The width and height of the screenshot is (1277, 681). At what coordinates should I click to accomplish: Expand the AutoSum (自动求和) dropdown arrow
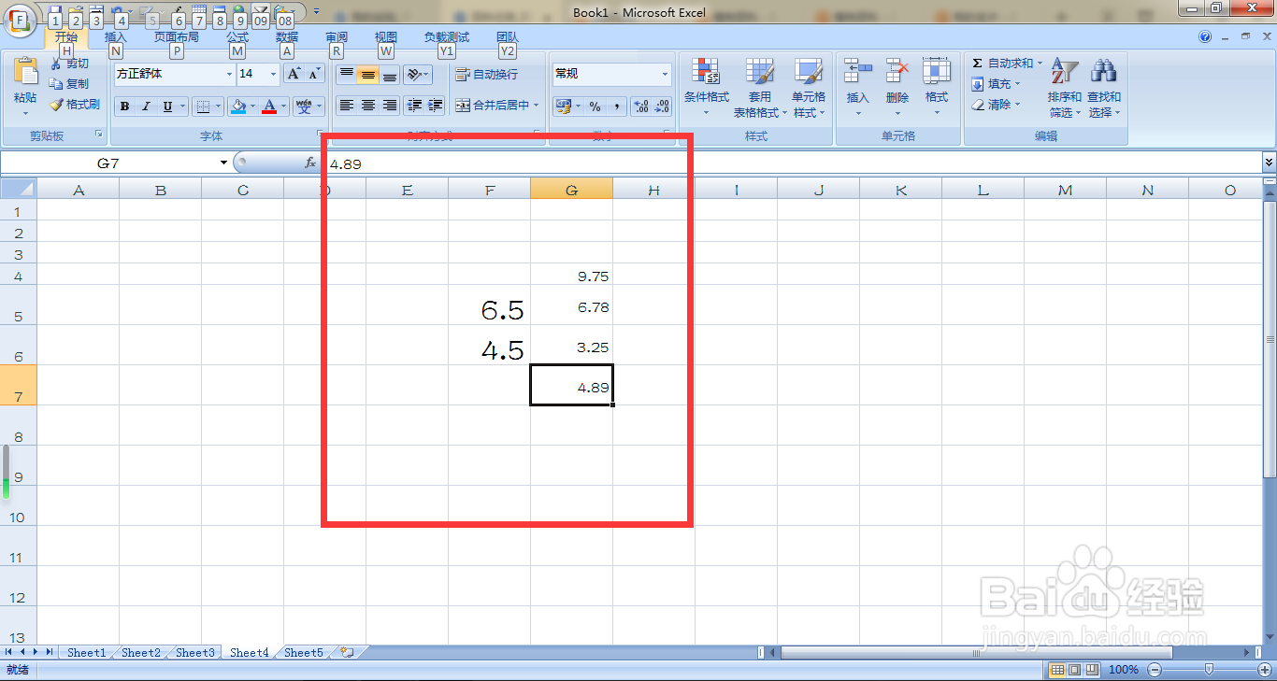[x=1040, y=64]
